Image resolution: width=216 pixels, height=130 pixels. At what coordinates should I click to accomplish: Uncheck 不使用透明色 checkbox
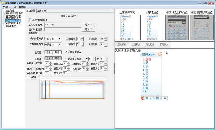coord(66,52)
